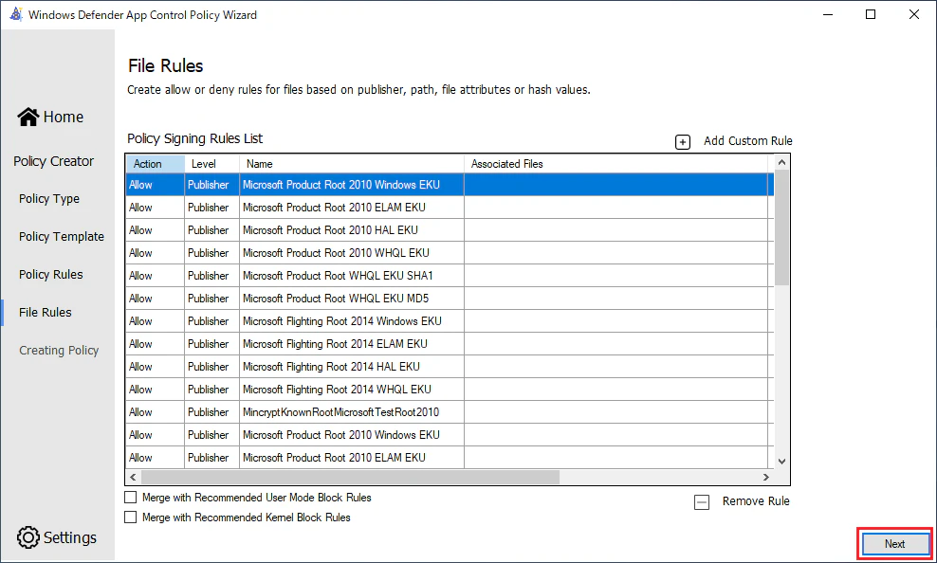Select Microsoft Flighting Root 2014 ELAM EKU row

(450, 343)
